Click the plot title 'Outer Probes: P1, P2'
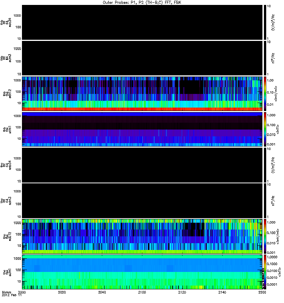284x303 pixels. click(142, 2)
